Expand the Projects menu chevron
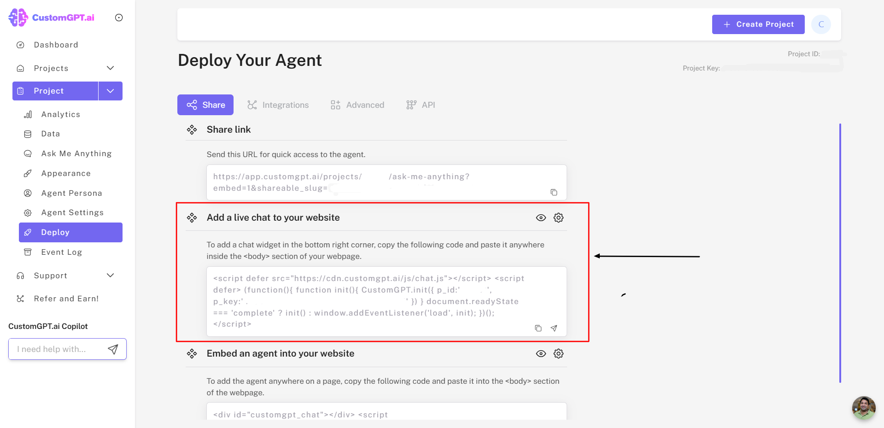 tap(110, 68)
